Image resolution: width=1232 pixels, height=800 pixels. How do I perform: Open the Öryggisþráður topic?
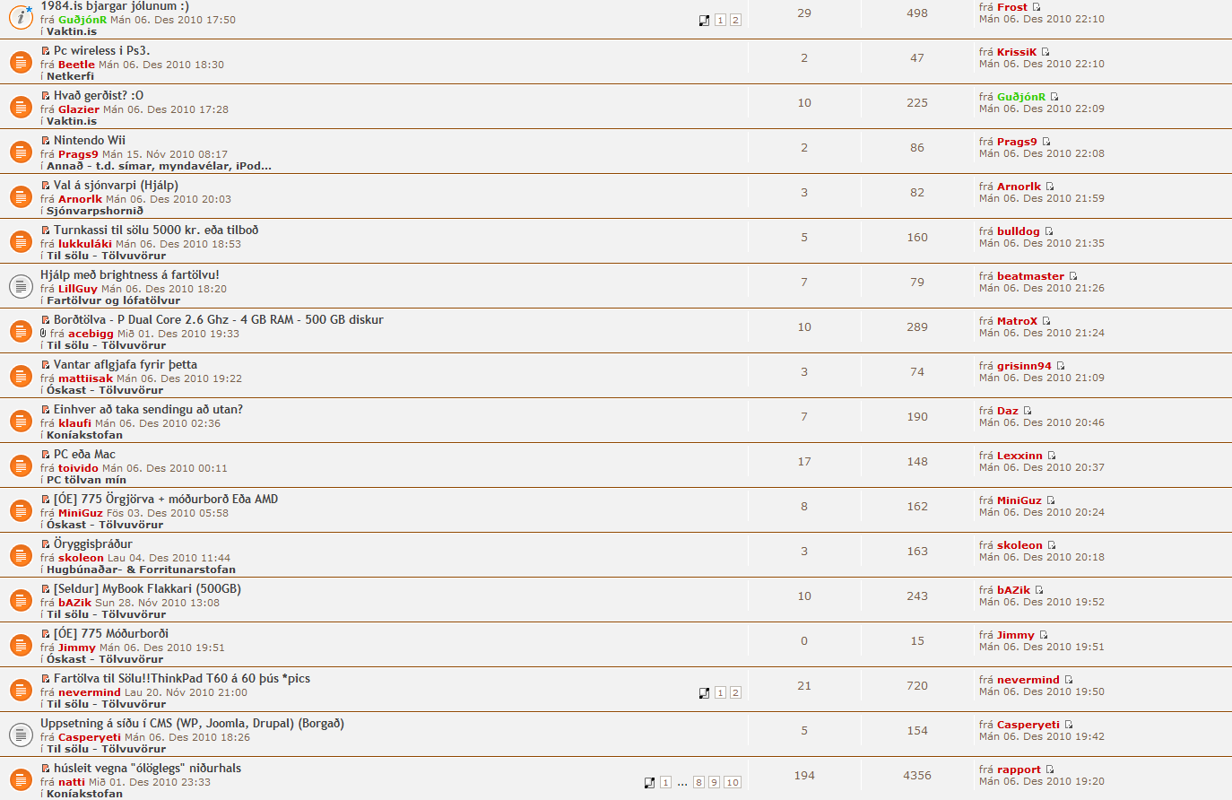click(93, 544)
